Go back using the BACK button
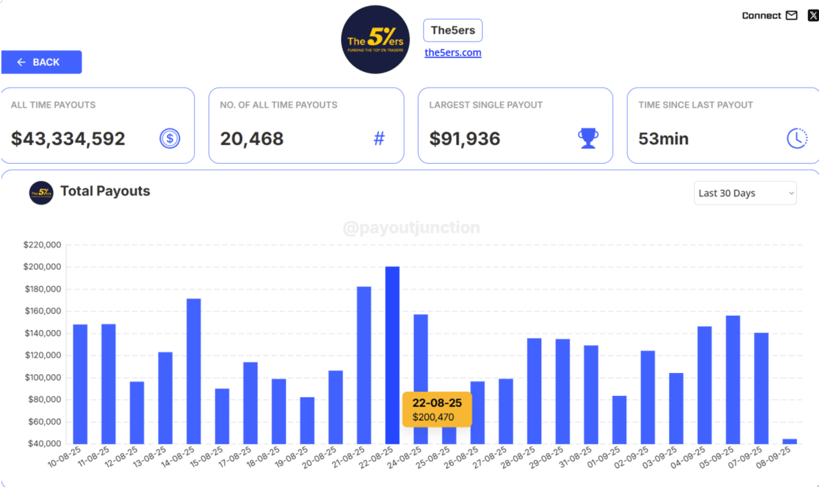Image resolution: width=819 pixels, height=487 pixels. click(41, 62)
